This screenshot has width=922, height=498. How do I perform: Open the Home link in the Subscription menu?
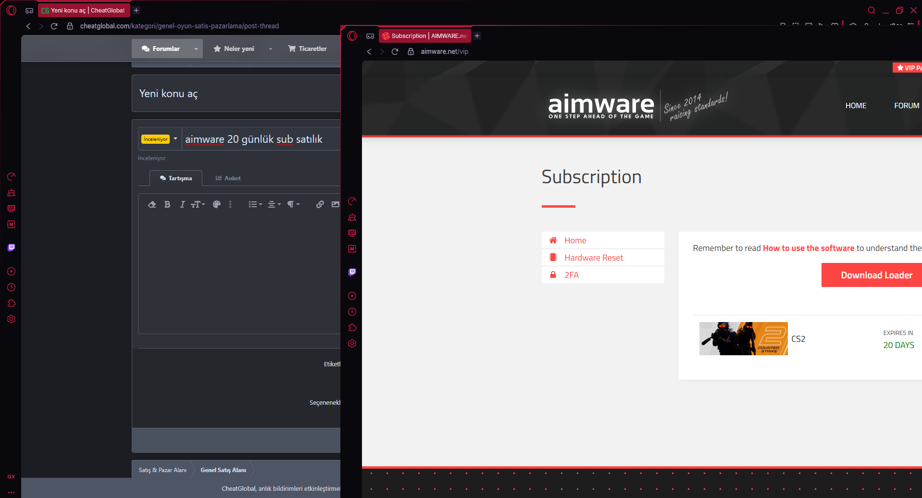[603, 240]
